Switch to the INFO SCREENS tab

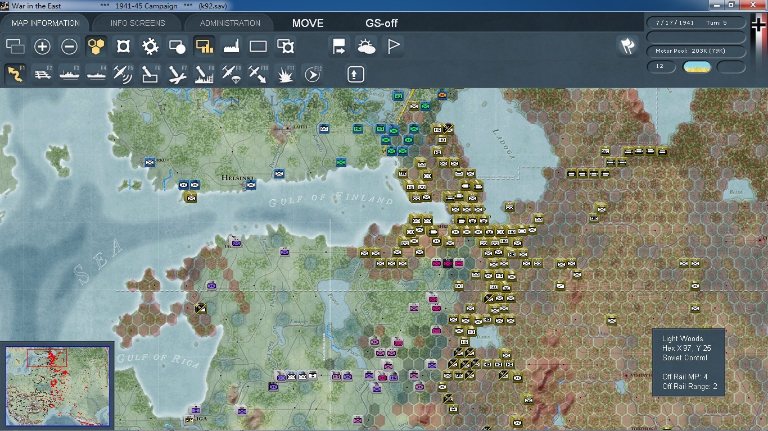[x=138, y=23]
